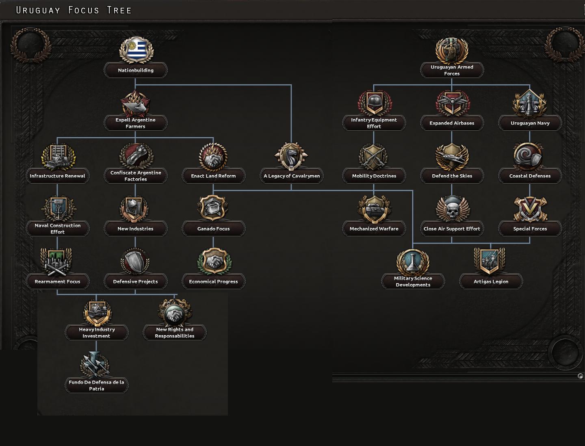
Task: Click the Defend the Skies plane icon
Action: pos(452,157)
